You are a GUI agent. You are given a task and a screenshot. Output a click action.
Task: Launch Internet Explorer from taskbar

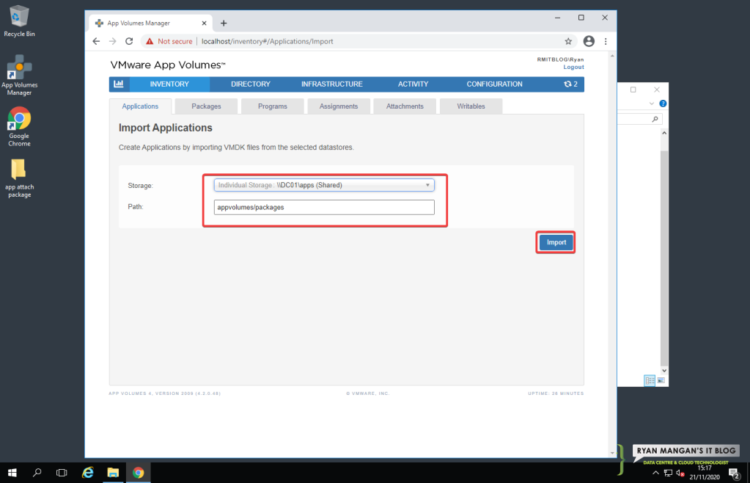point(87,473)
